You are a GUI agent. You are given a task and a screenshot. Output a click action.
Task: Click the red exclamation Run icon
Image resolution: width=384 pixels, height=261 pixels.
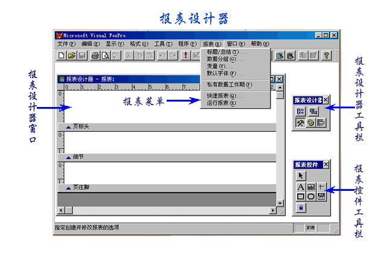[185, 56]
